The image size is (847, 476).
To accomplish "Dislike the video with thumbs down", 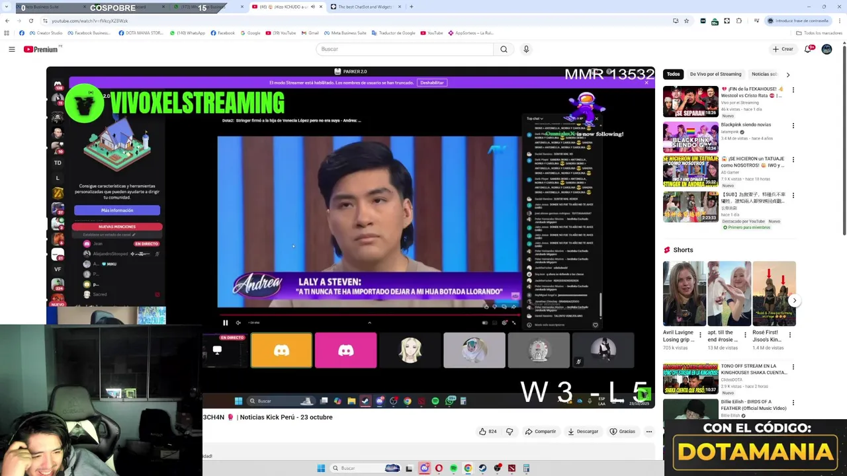I will point(510,432).
